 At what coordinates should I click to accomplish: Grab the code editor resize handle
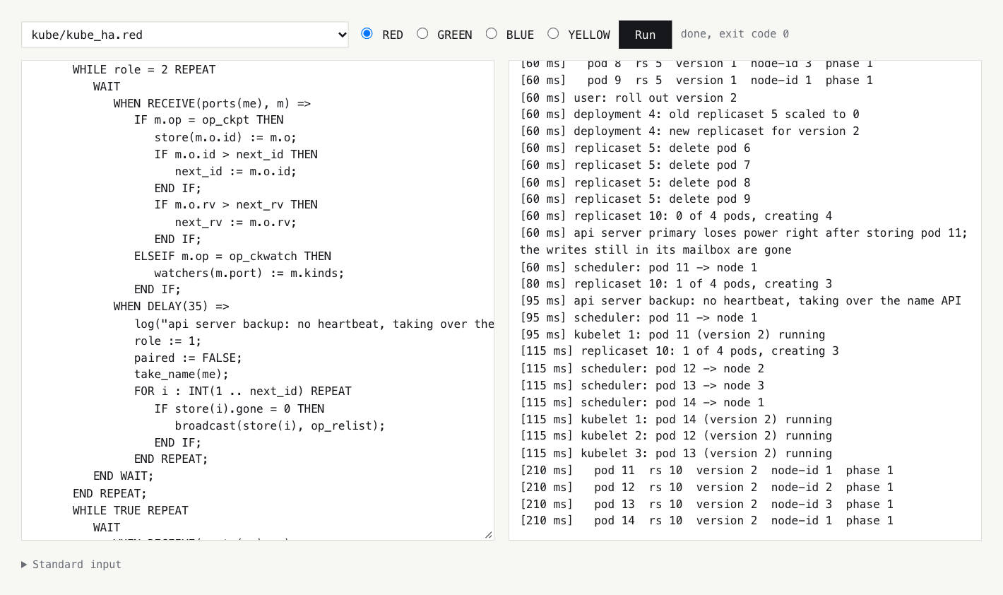tap(489, 535)
